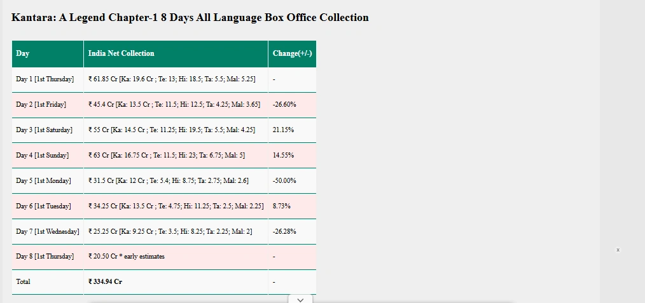Click the ₹ 334.94 Cr total value
This screenshot has height=303, width=645.
106,281
